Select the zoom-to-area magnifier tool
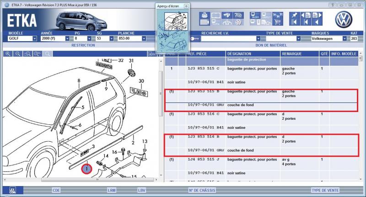The image size is (366, 197). tap(27, 54)
